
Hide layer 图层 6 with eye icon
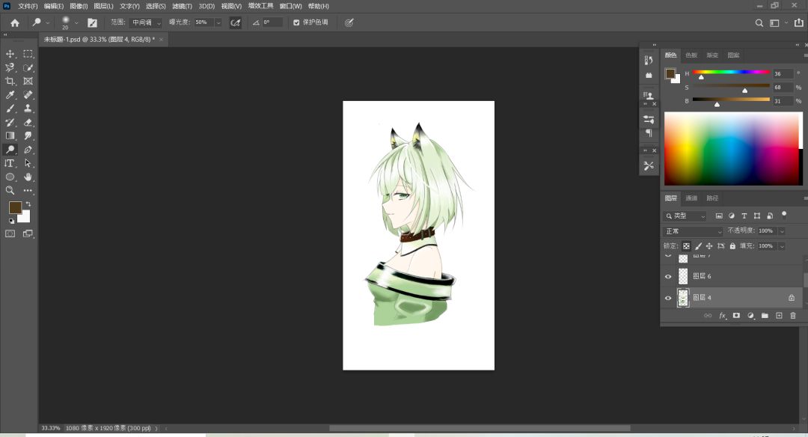(668, 276)
